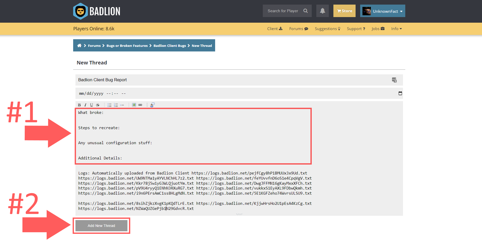Screen dimensions: 482x243
Task: Expand the Info dropdown
Action: 397,29
